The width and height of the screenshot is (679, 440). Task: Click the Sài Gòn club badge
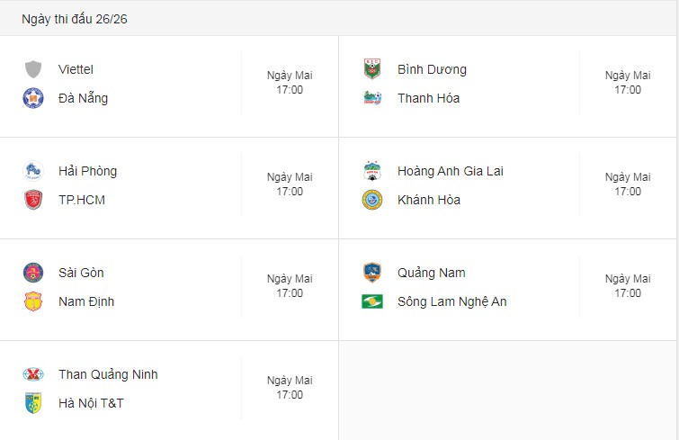click(33, 273)
